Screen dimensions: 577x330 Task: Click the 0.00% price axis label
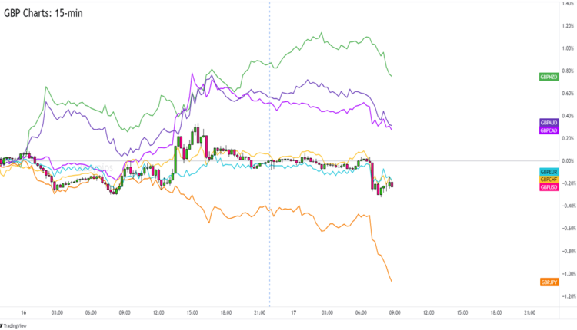pyautogui.click(x=567, y=161)
